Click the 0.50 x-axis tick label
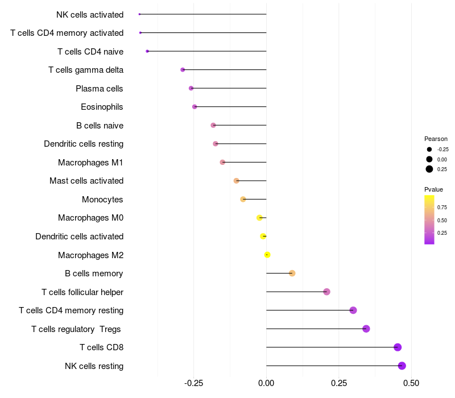Viewport: 455px width, 398px height. (411, 383)
